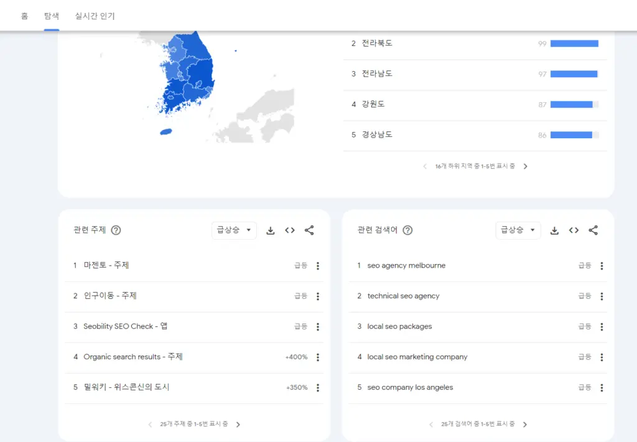
Task: Open the 인구이동 - 주제 topic
Action: pos(110,296)
